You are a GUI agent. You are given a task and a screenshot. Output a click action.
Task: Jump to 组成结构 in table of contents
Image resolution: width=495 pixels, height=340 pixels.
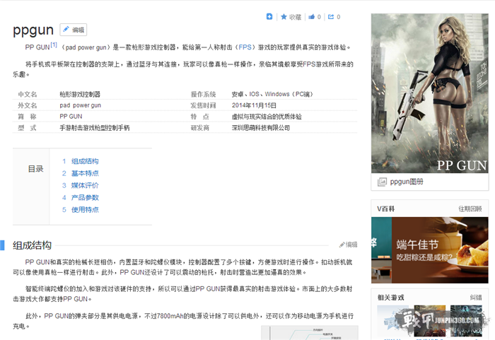click(85, 161)
